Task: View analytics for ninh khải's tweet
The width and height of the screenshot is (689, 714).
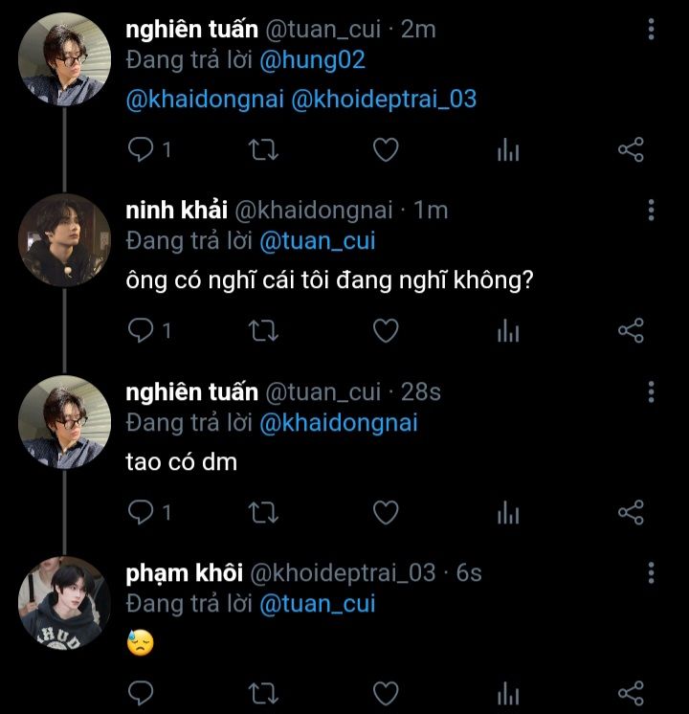Action: coord(508,331)
